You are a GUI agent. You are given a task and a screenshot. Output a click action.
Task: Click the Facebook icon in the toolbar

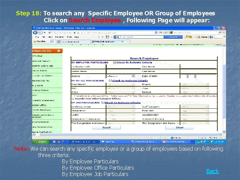211,37
